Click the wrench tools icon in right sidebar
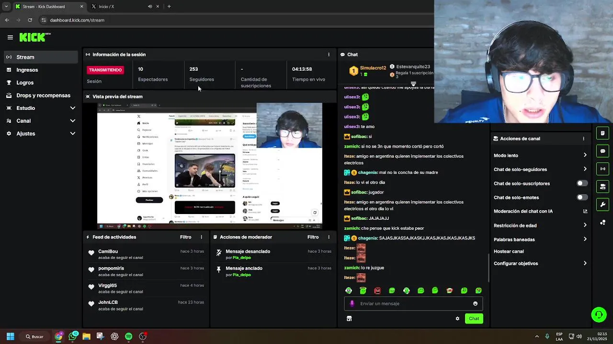 602,204
